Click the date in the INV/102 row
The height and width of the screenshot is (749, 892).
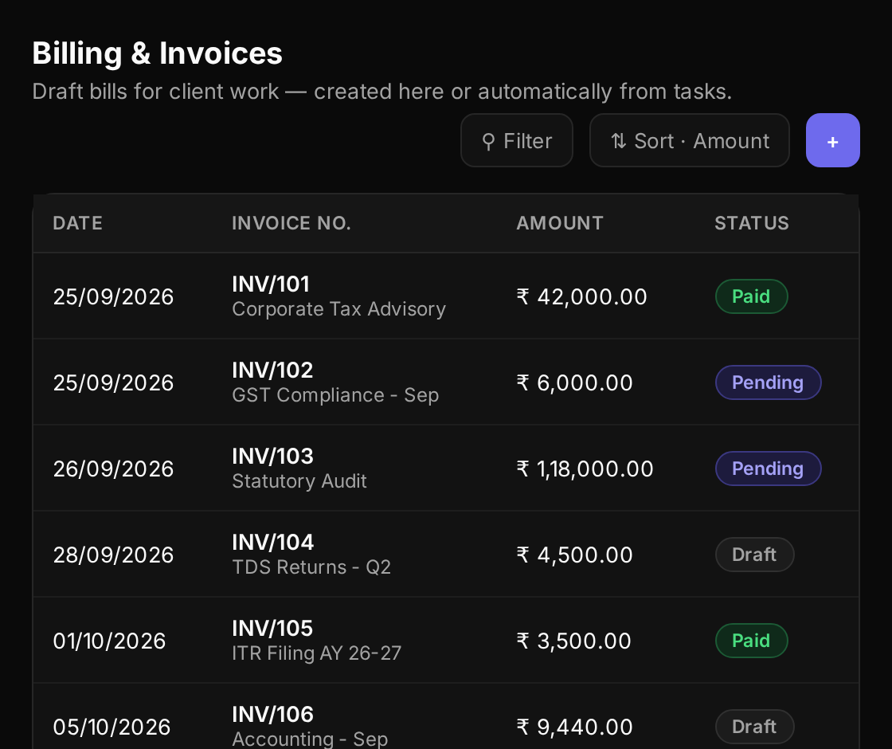[x=113, y=382]
